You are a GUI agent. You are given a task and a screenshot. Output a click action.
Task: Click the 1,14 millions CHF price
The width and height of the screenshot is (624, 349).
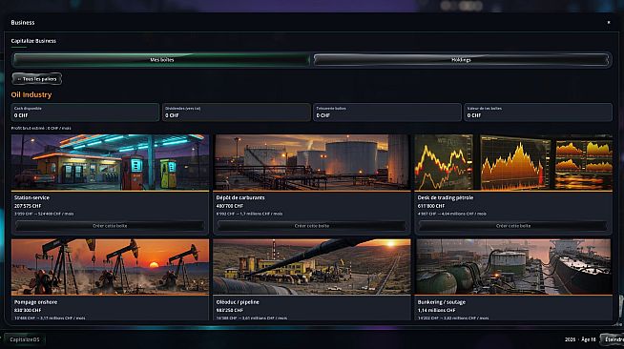pyautogui.click(x=437, y=310)
